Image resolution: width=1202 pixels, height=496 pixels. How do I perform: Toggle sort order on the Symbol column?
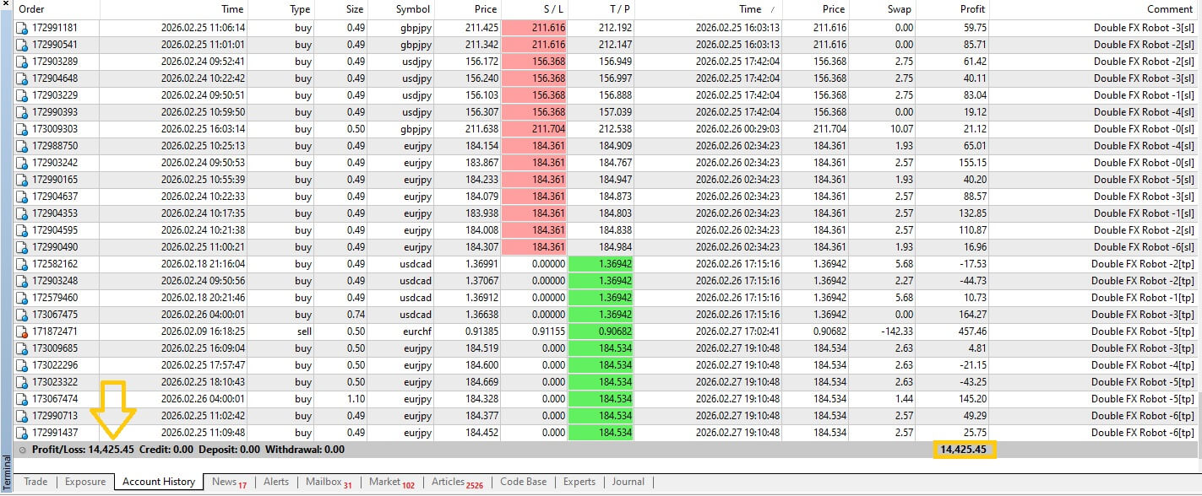coord(414,9)
